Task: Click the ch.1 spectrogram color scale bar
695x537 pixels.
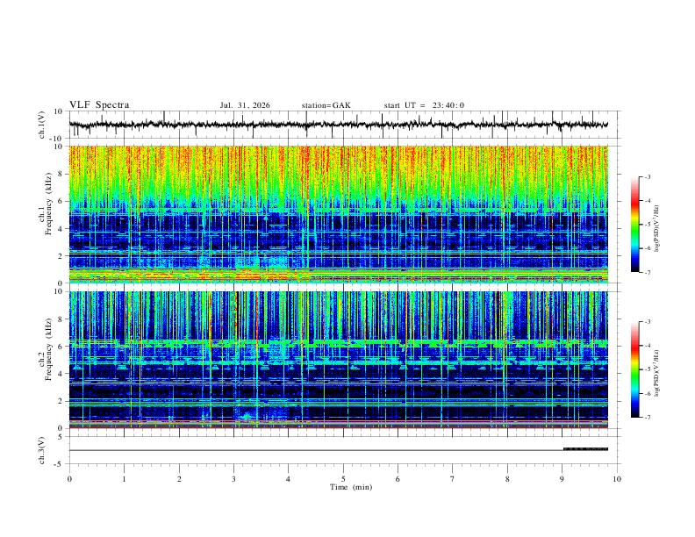Action: tap(635, 225)
